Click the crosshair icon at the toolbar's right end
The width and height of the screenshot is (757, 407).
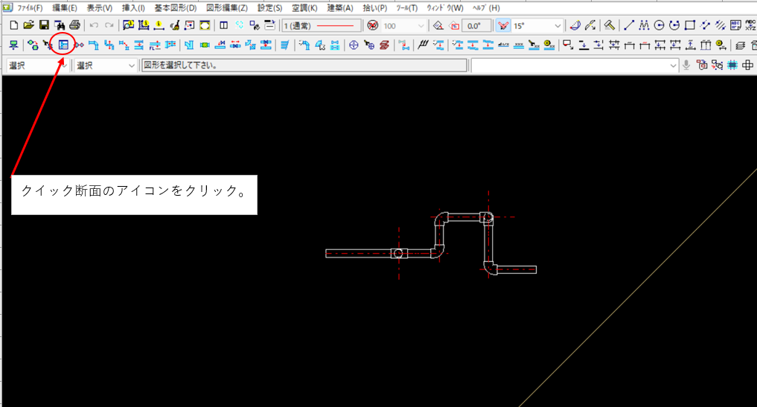pos(747,65)
